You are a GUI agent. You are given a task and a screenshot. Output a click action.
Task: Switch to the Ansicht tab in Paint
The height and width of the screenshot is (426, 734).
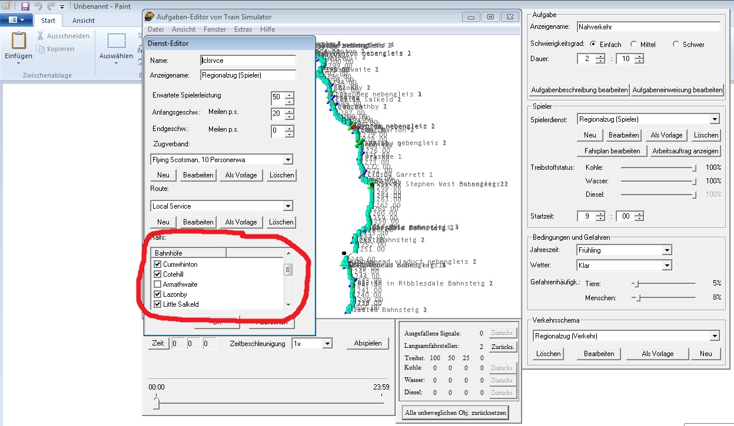[x=84, y=21]
